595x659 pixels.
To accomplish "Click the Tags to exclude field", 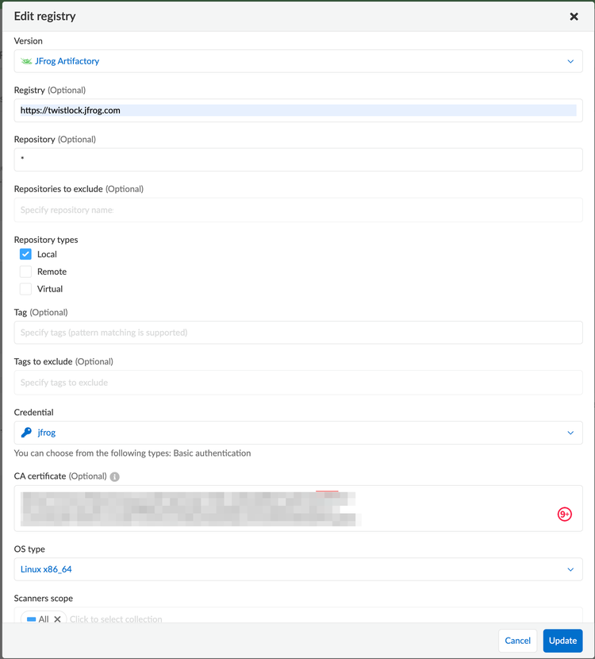I will [297, 382].
